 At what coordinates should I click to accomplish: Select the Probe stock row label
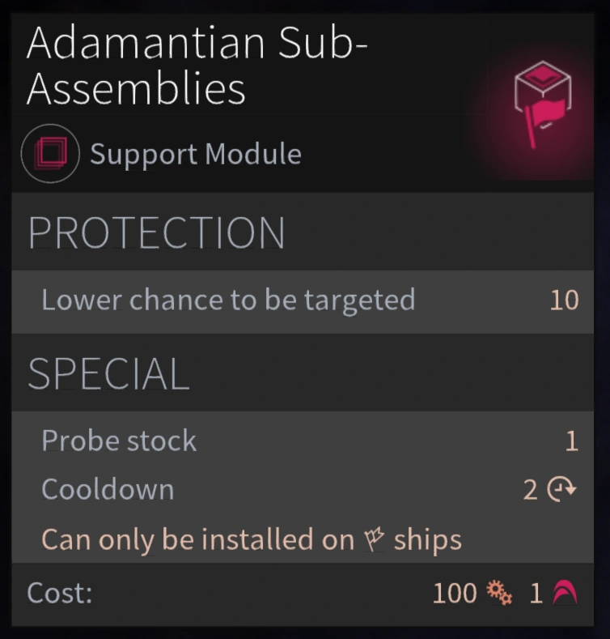pos(119,441)
